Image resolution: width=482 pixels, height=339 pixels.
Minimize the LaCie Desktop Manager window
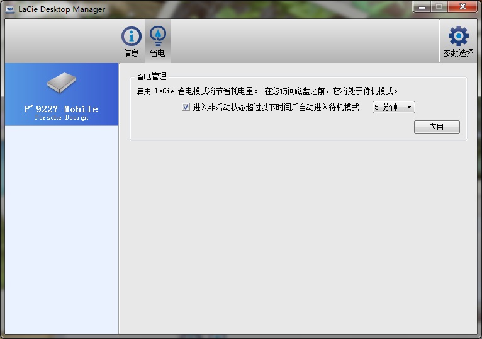pos(421,7)
